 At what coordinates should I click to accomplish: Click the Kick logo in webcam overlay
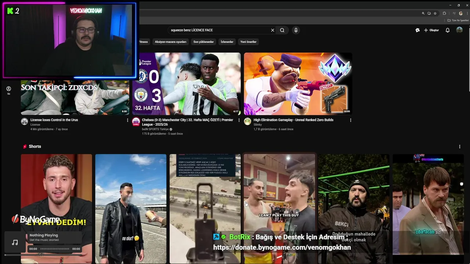pyautogui.click(x=10, y=11)
